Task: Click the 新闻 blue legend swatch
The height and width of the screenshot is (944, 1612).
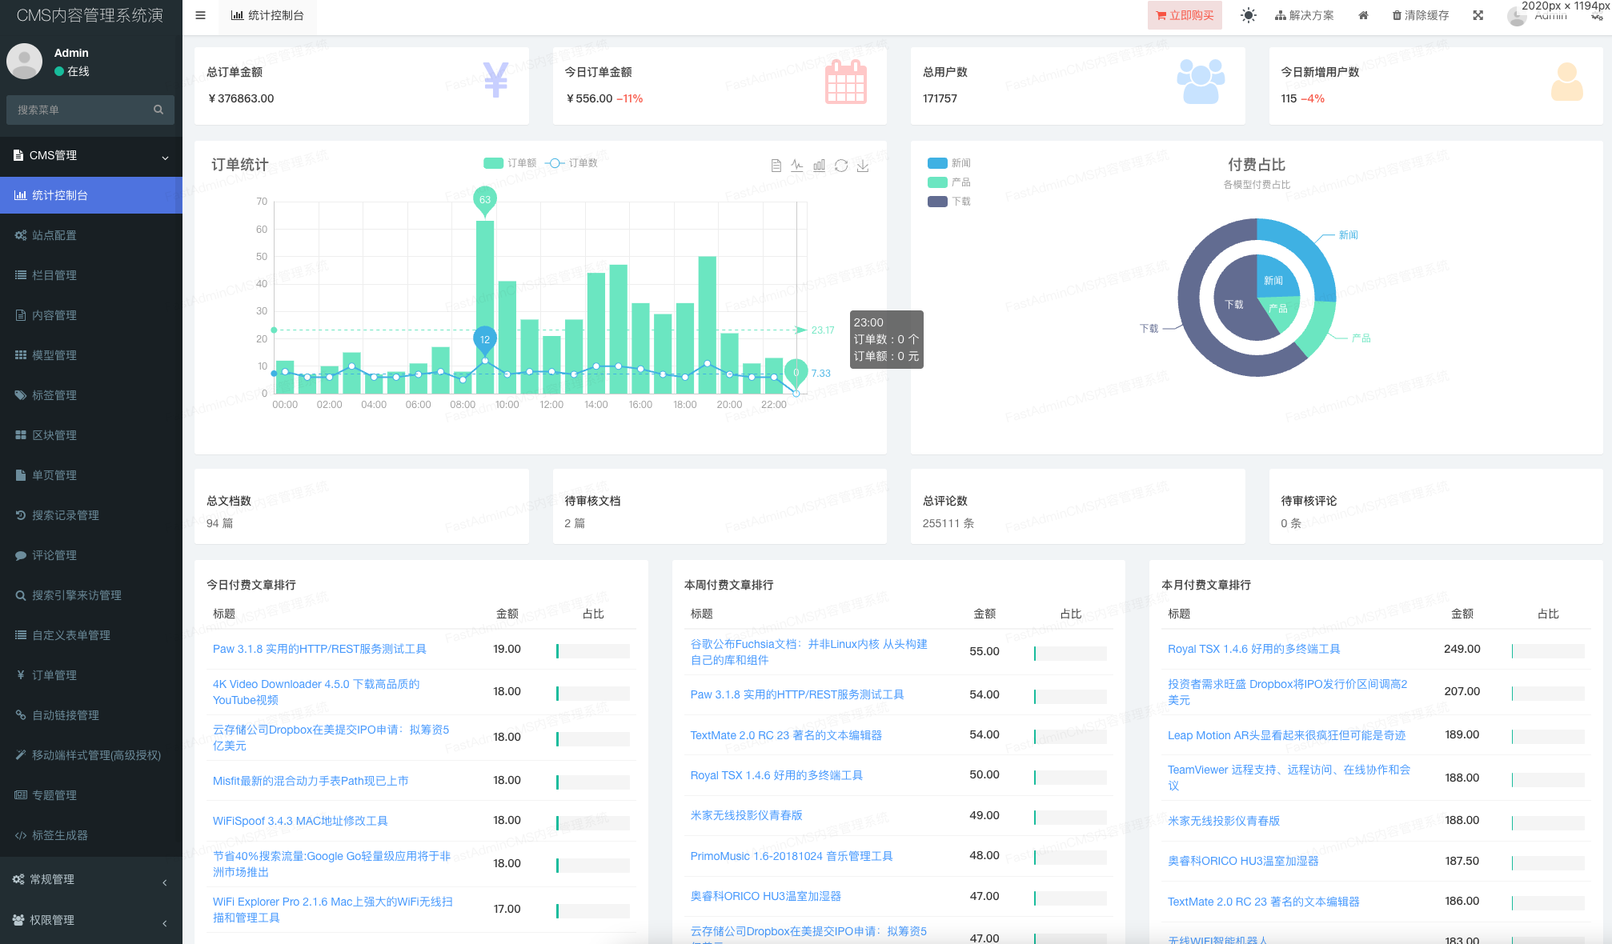Action: tap(937, 163)
